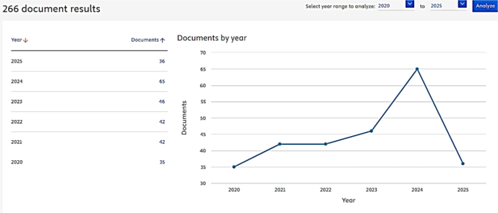Select the 2020 data point on chart

234,167
